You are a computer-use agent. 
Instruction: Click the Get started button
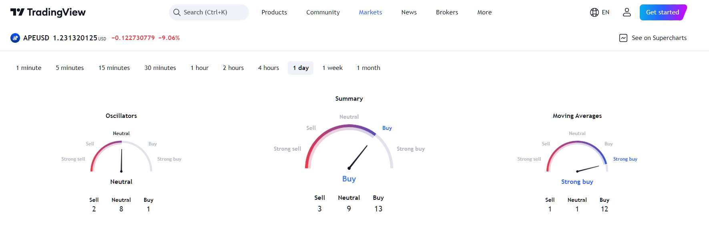(663, 12)
